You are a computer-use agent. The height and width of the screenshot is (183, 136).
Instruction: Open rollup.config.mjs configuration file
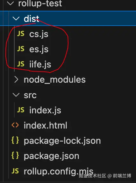click(x=58, y=172)
